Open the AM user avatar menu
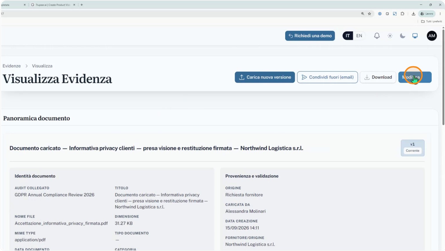445x251 pixels. click(x=432, y=36)
